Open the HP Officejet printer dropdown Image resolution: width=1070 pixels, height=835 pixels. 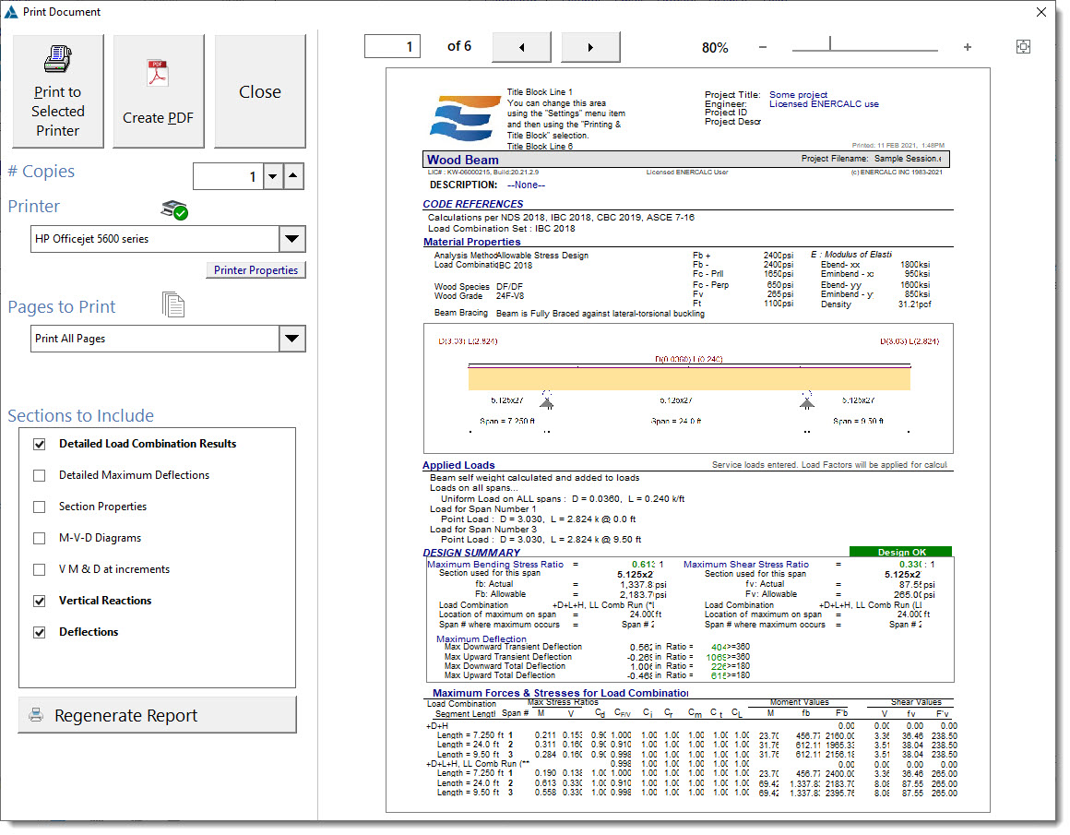pos(291,239)
